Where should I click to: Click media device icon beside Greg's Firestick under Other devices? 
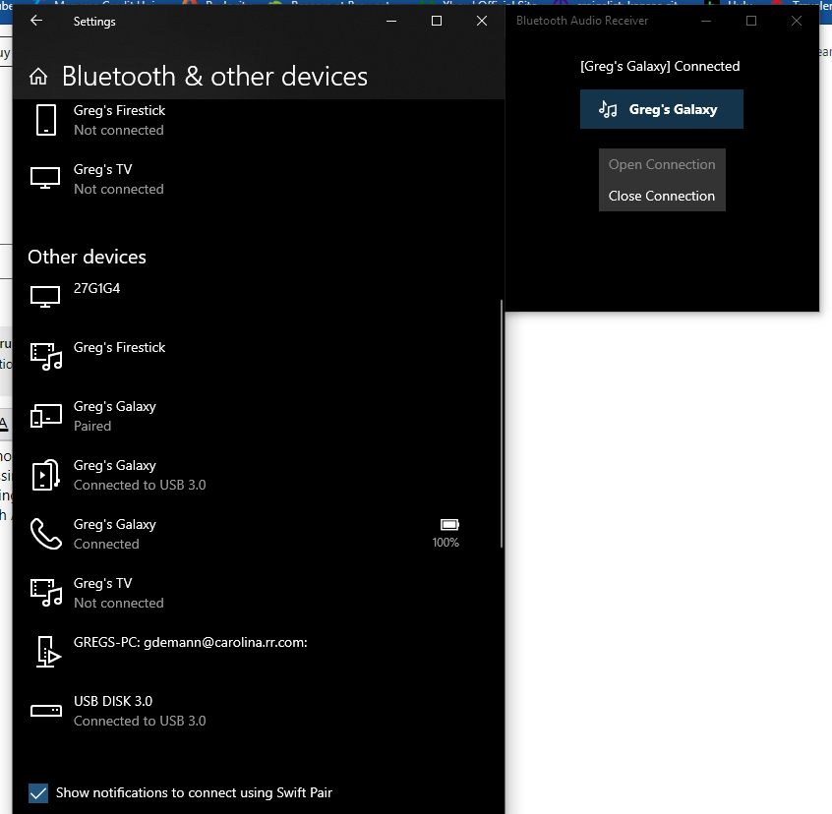click(46, 356)
